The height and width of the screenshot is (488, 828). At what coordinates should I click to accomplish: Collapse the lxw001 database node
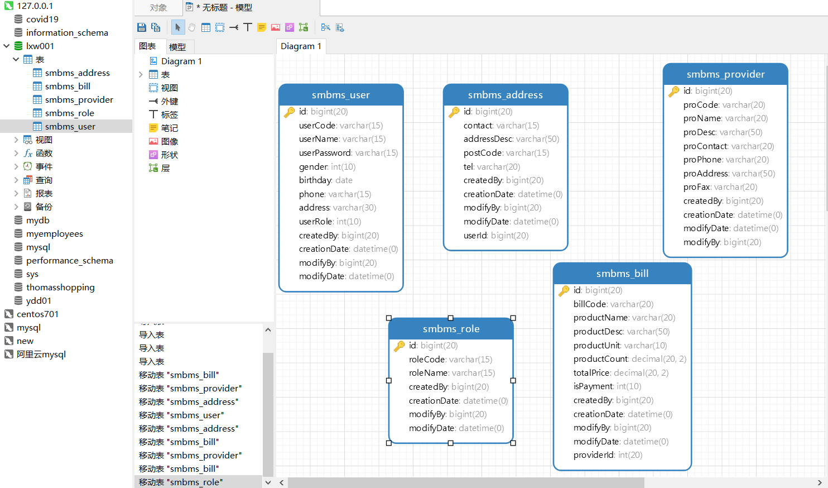coord(7,46)
